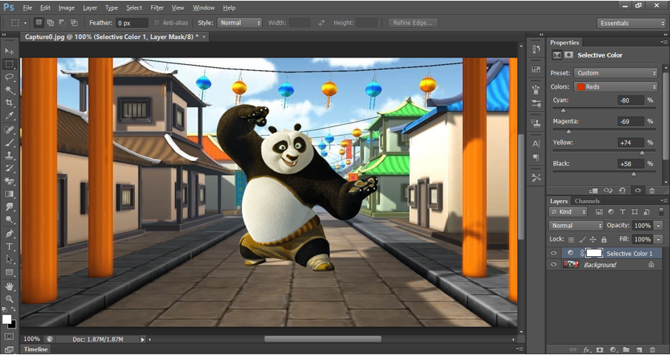Toggle lock position
This screenshot has width=670, height=355.
pyautogui.click(x=593, y=240)
